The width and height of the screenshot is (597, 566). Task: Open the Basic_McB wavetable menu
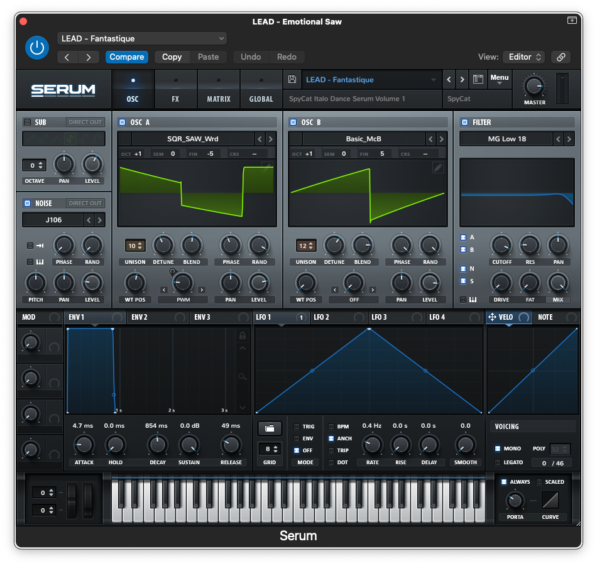click(364, 139)
